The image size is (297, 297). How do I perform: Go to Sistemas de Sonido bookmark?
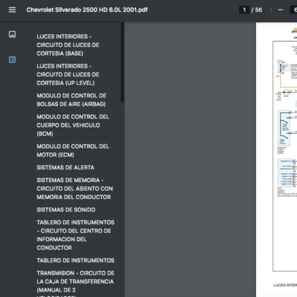click(66, 209)
